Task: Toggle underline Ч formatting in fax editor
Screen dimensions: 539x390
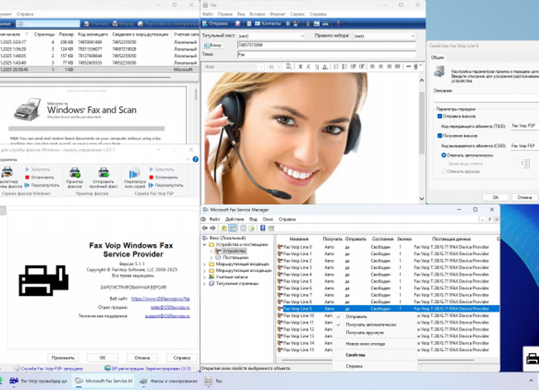Action: [316, 66]
